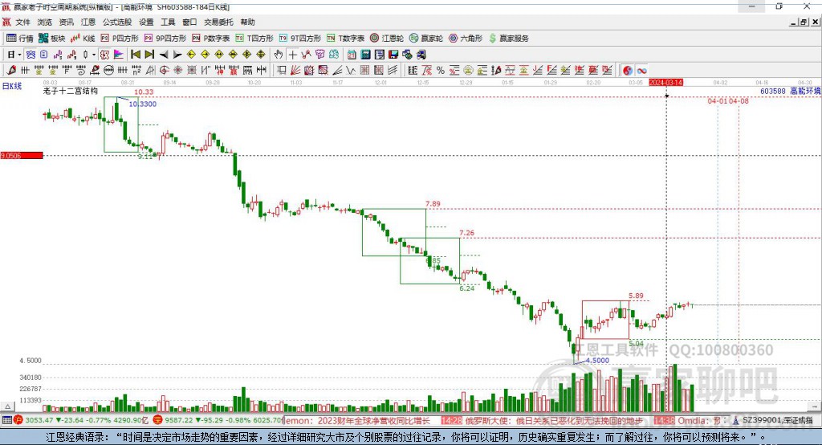Click the percent % tool
822x445 pixels.
click(441, 71)
